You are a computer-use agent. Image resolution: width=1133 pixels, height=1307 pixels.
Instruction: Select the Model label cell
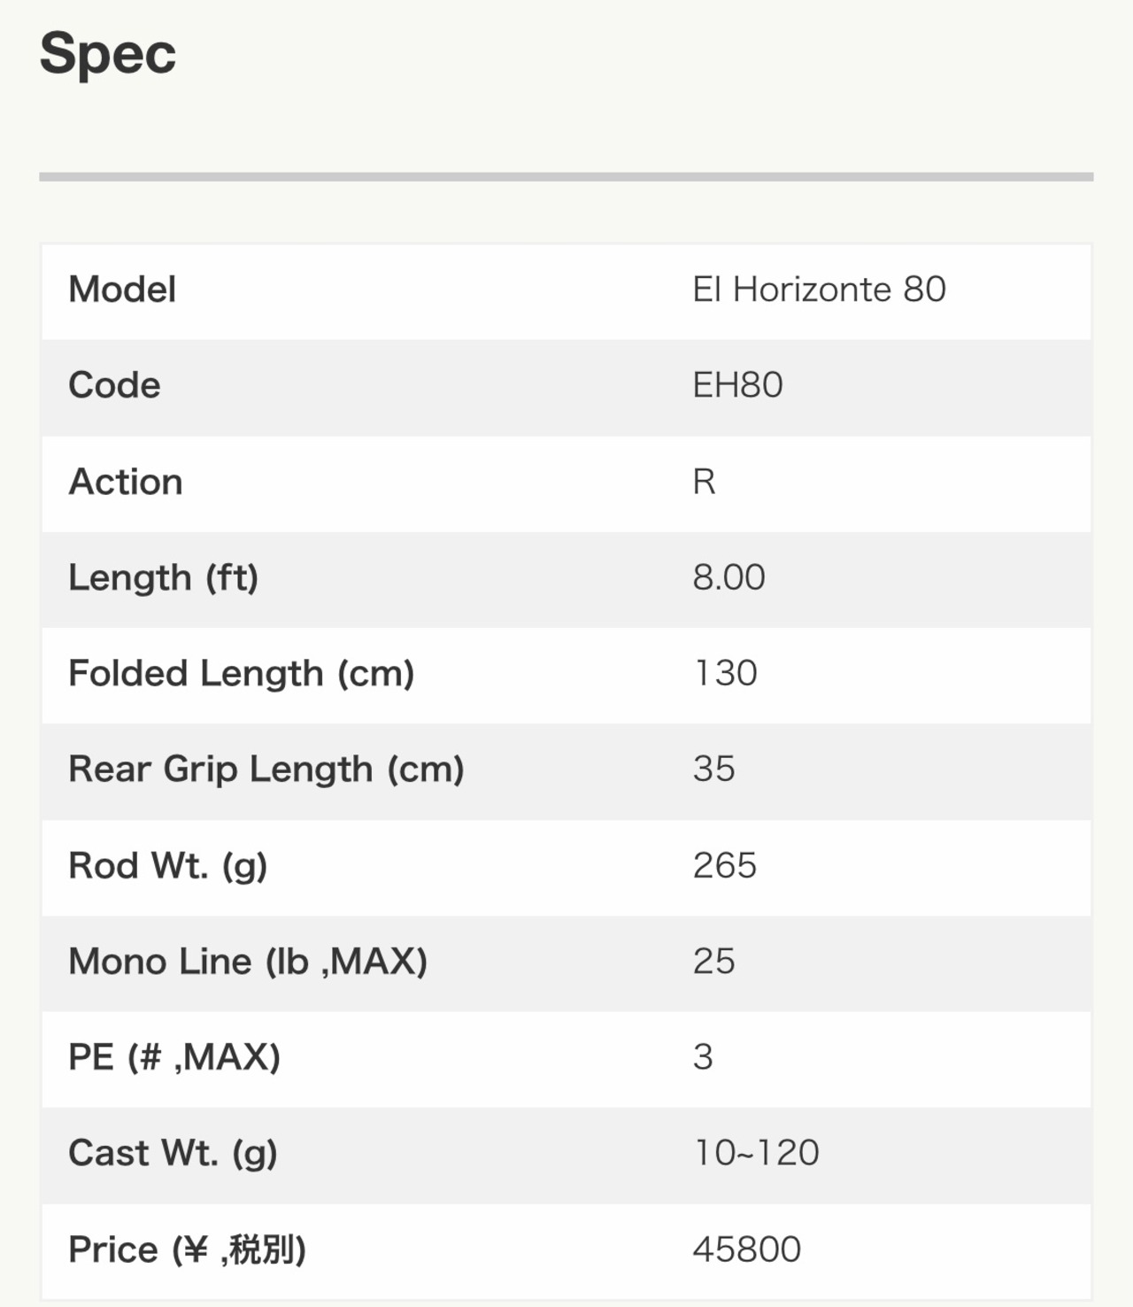click(x=122, y=290)
